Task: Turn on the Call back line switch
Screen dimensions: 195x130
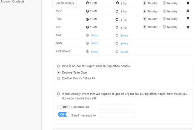Action: [x=64, y=107]
